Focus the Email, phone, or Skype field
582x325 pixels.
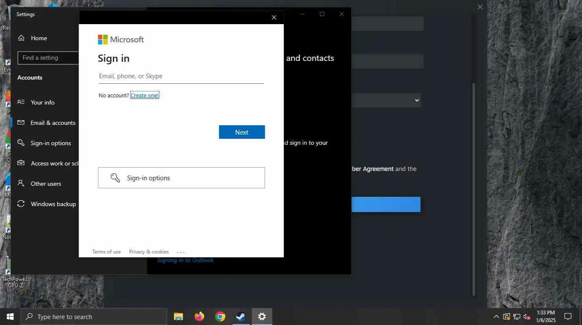tap(181, 76)
